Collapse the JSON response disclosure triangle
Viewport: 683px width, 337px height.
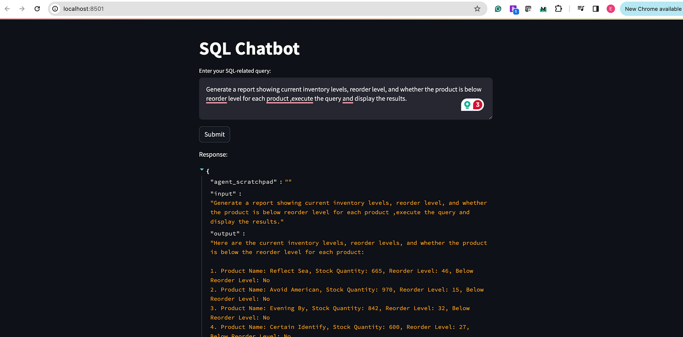(x=201, y=169)
